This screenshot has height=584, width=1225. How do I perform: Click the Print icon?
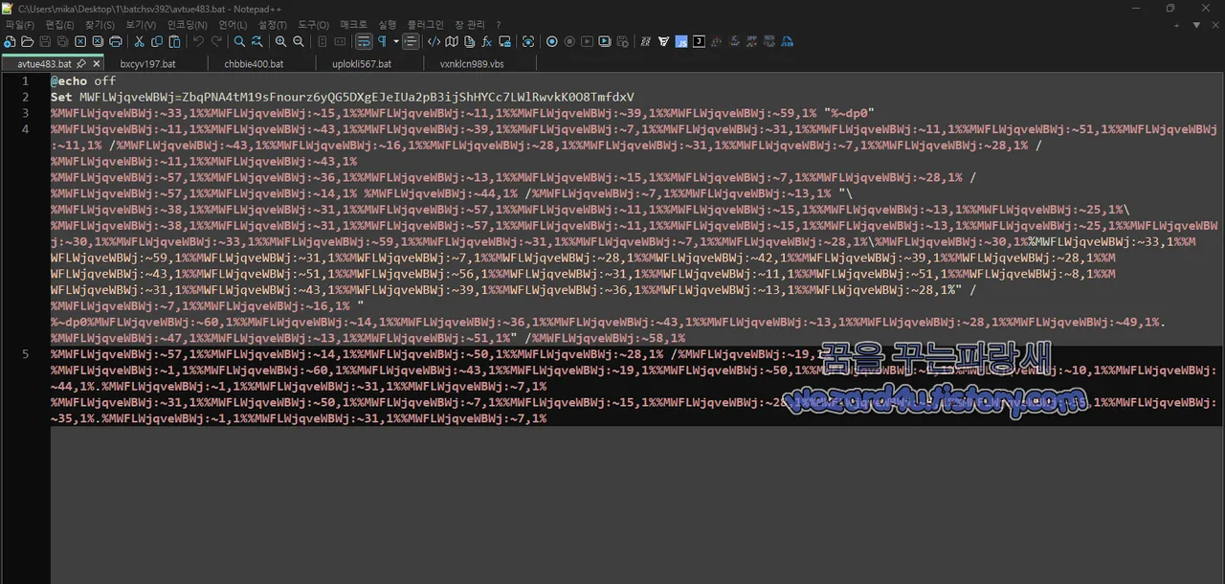pyautogui.click(x=116, y=41)
